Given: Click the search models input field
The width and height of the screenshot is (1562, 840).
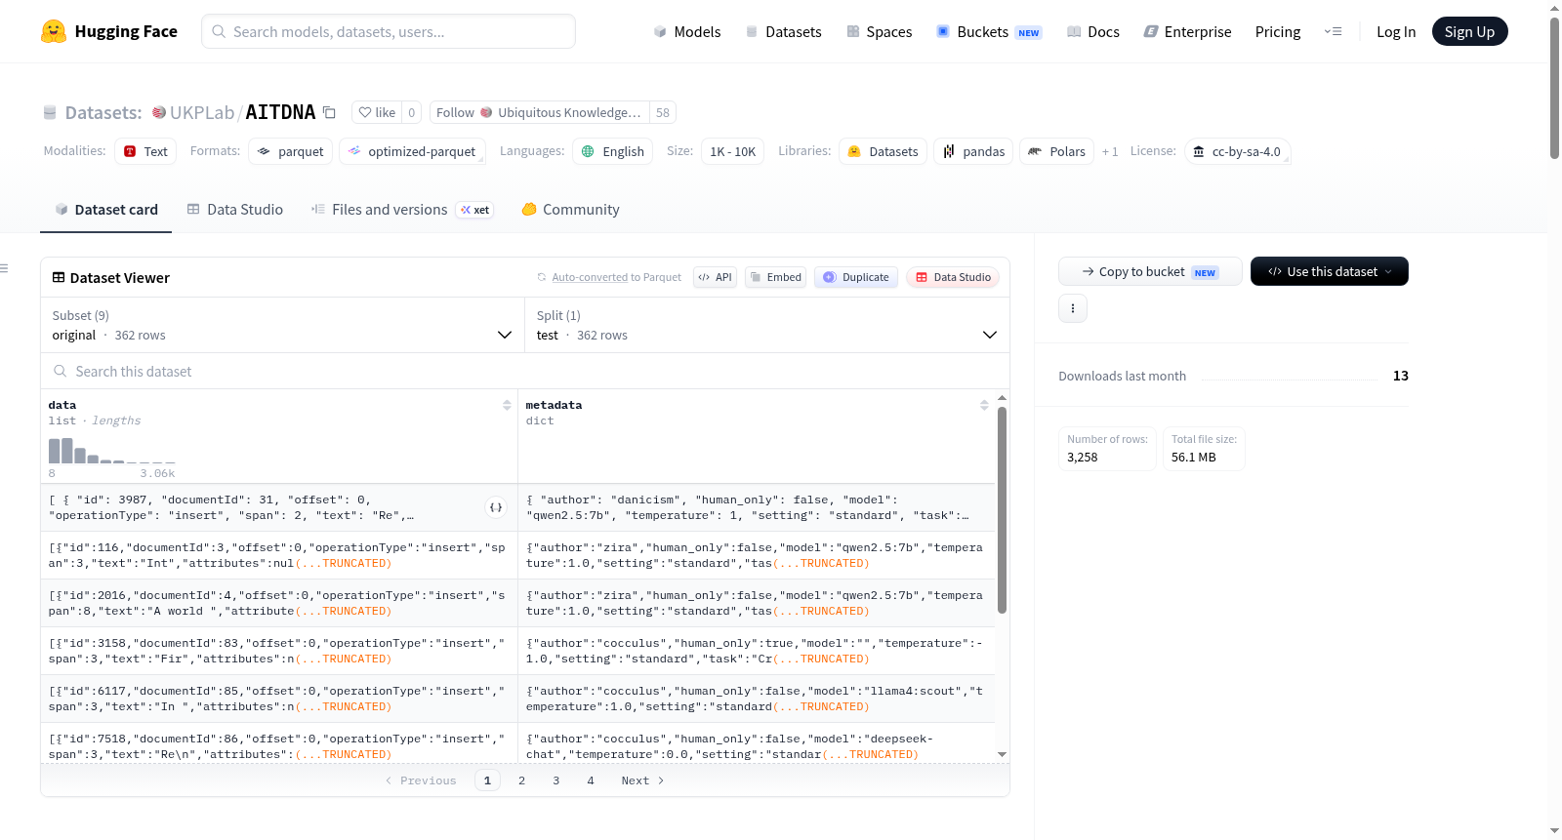Looking at the screenshot, I should tap(389, 31).
